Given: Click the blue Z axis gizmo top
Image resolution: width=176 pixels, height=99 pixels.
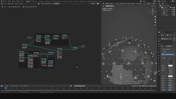Looking at the screenshot, I should pyautogui.click(x=153, y=9).
